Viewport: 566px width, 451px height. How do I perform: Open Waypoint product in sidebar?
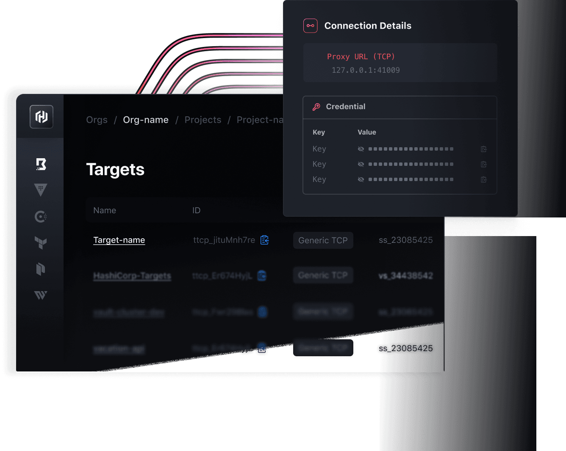pos(41,295)
